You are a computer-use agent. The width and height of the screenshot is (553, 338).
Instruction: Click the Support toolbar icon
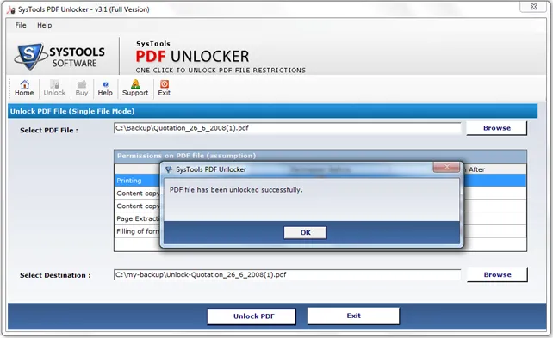(135, 88)
